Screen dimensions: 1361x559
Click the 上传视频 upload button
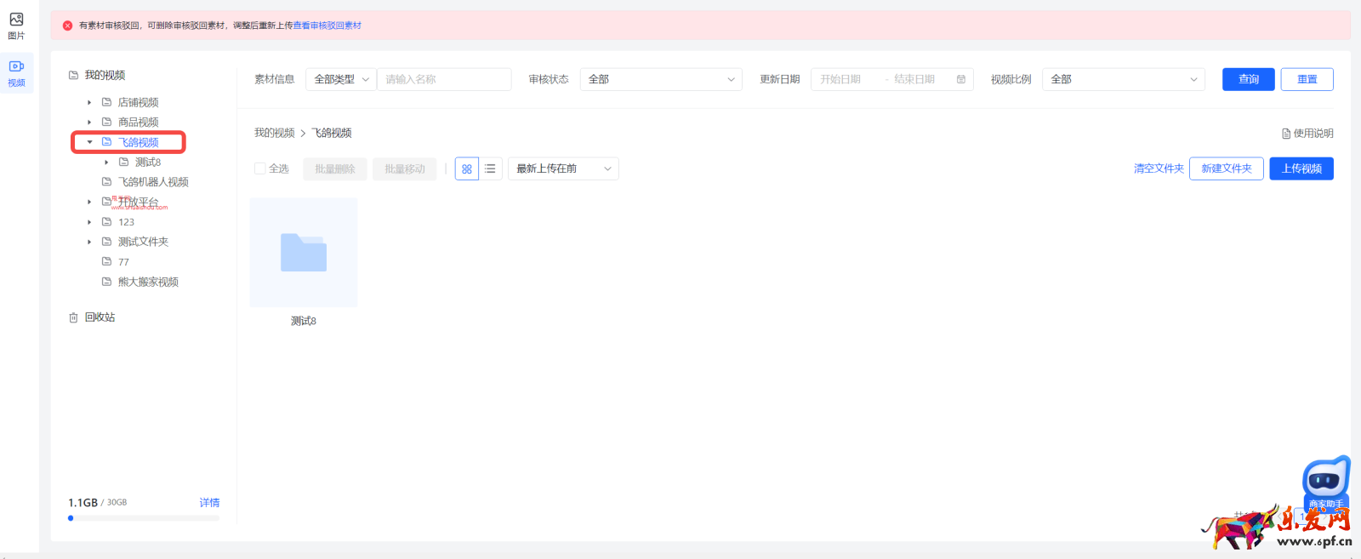tap(1301, 168)
